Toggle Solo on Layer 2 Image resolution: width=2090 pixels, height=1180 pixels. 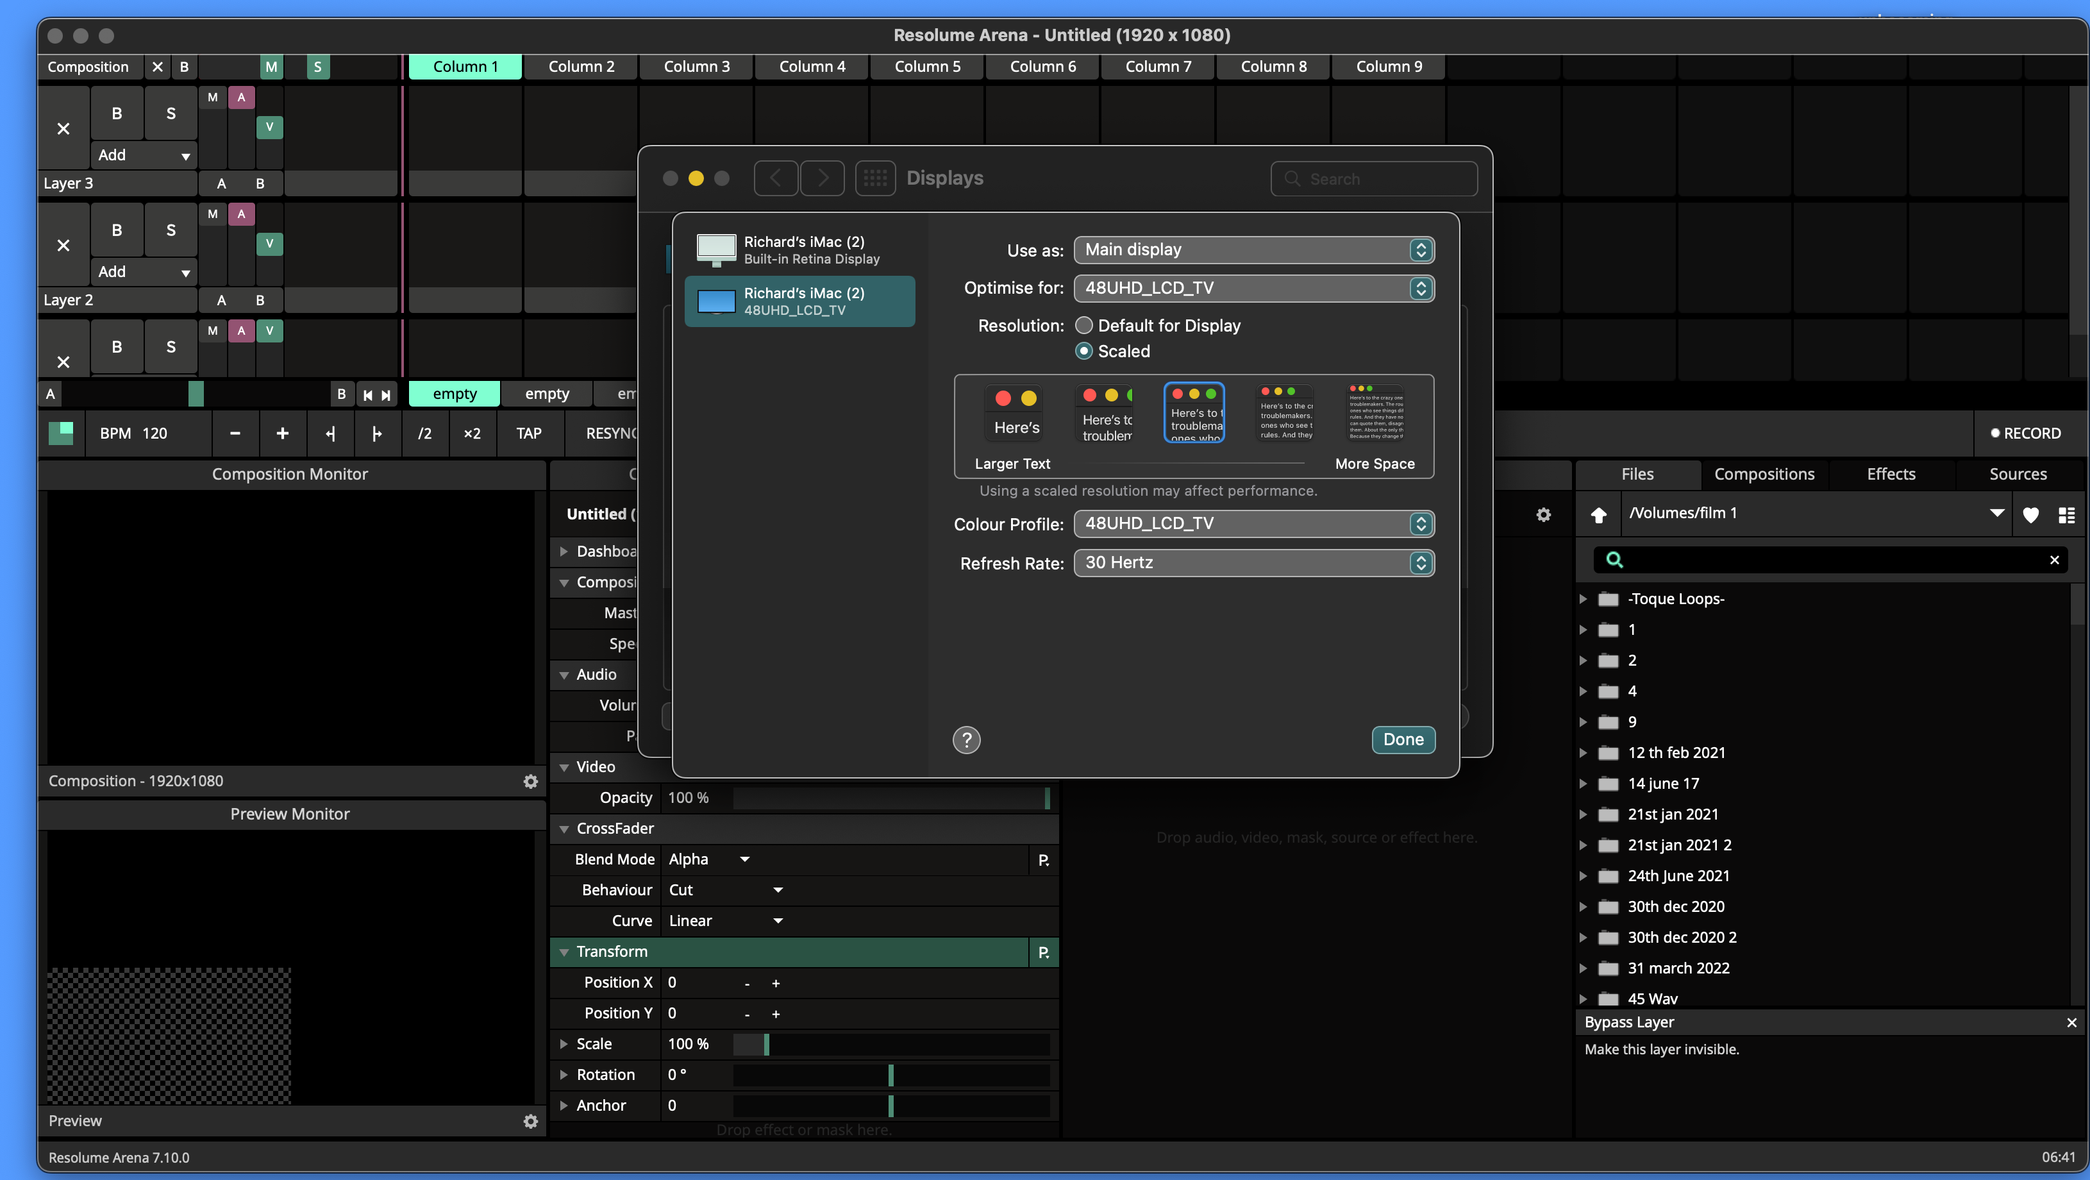(171, 230)
